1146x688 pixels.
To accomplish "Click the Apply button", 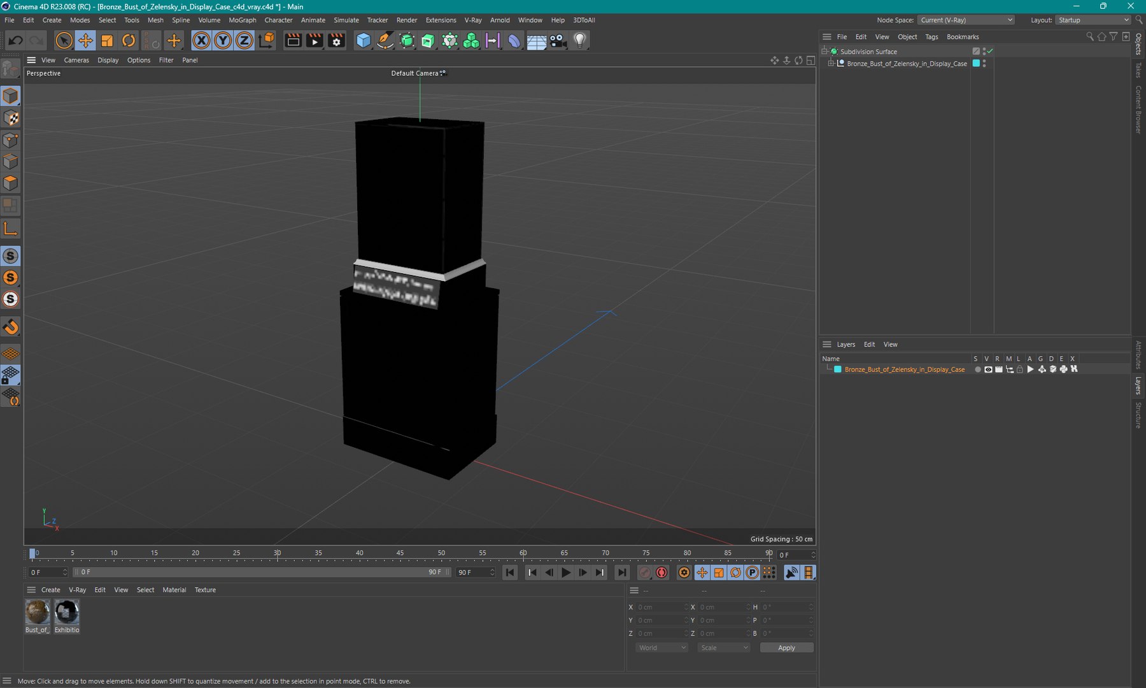I will (x=786, y=648).
